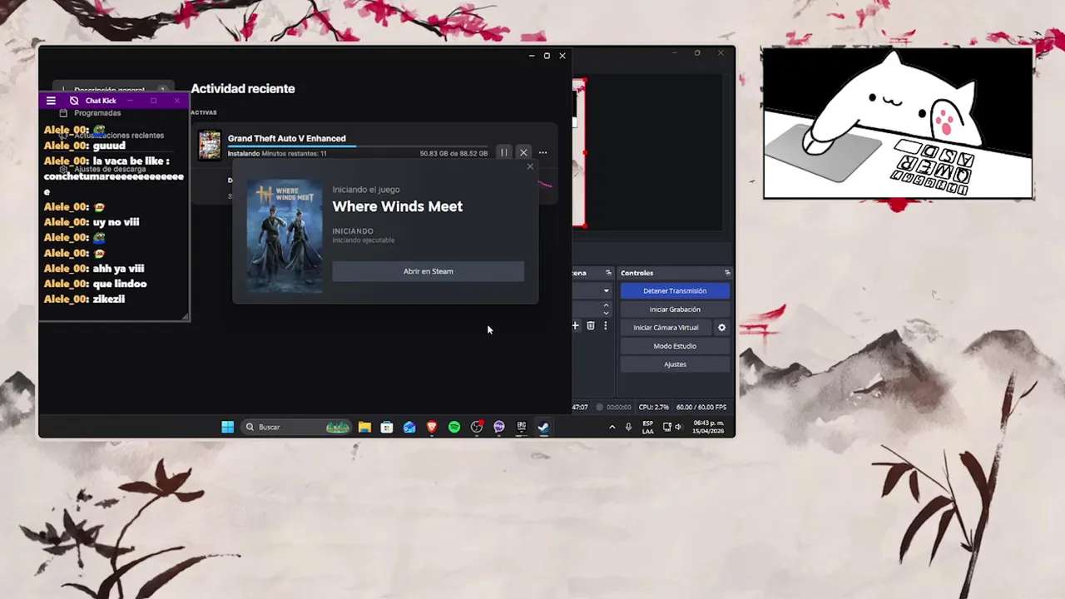Click Detener Transmisión in OBS
The image size is (1065, 599).
pyautogui.click(x=675, y=290)
